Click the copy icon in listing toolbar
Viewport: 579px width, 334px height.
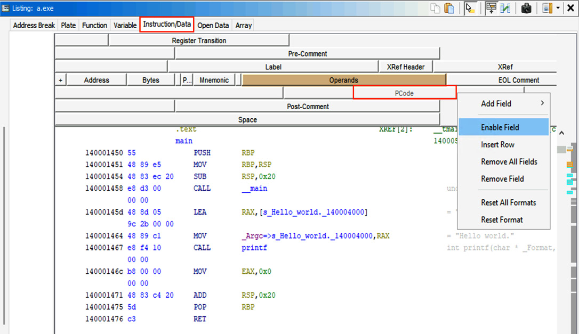pyautogui.click(x=436, y=8)
